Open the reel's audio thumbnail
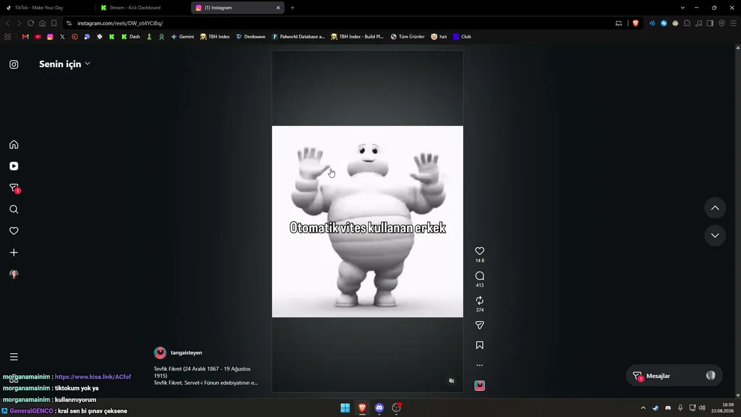This screenshot has height=417, width=741. (x=479, y=386)
